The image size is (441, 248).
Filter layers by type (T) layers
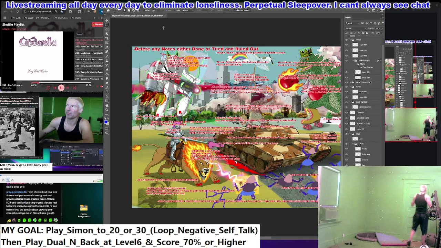371,23
